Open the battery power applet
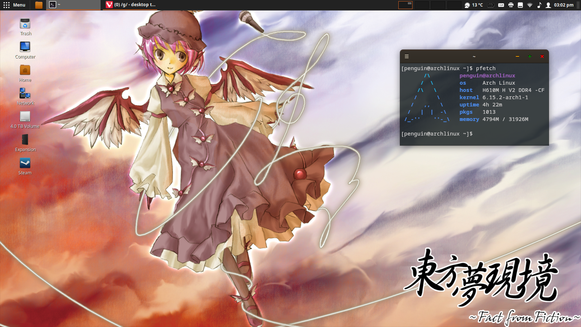The width and height of the screenshot is (581, 327). point(491,5)
